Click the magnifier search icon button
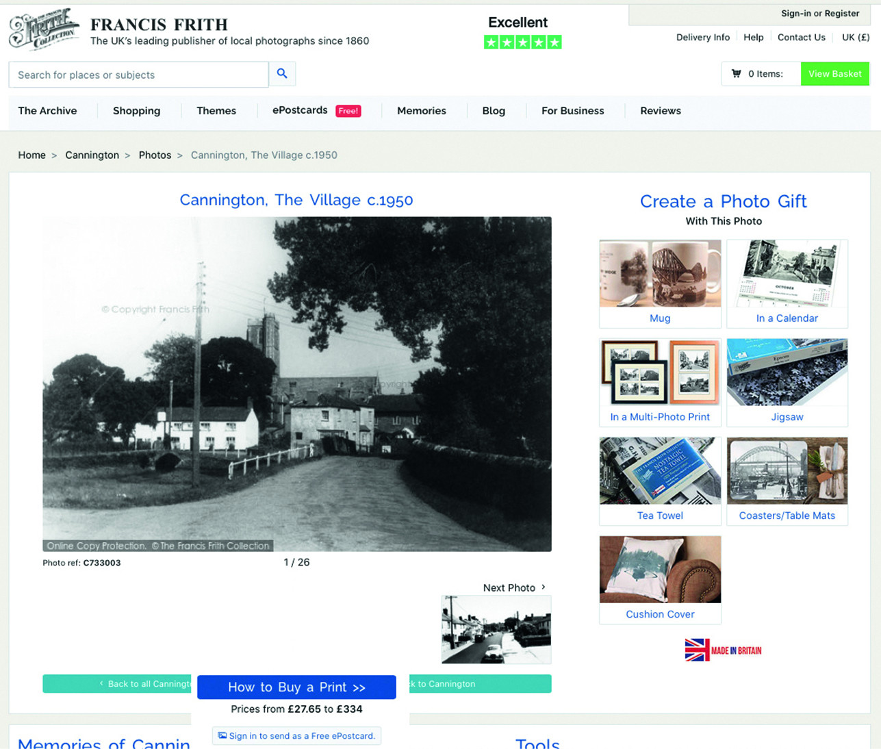This screenshot has height=749, width=881. [x=282, y=74]
